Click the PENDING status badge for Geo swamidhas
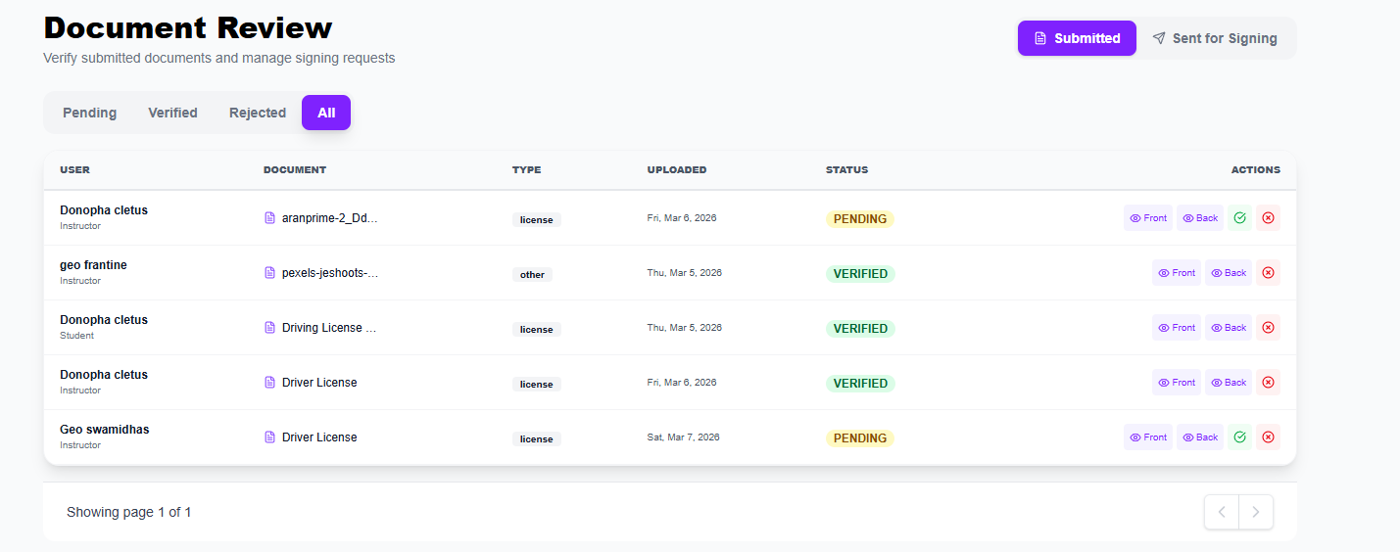The image size is (1400, 552). pyautogui.click(x=859, y=438)
